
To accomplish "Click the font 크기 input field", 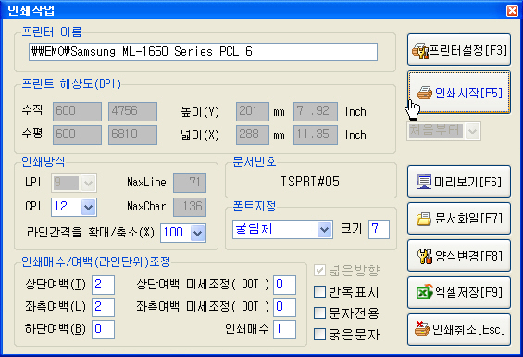I will point(379,229).
